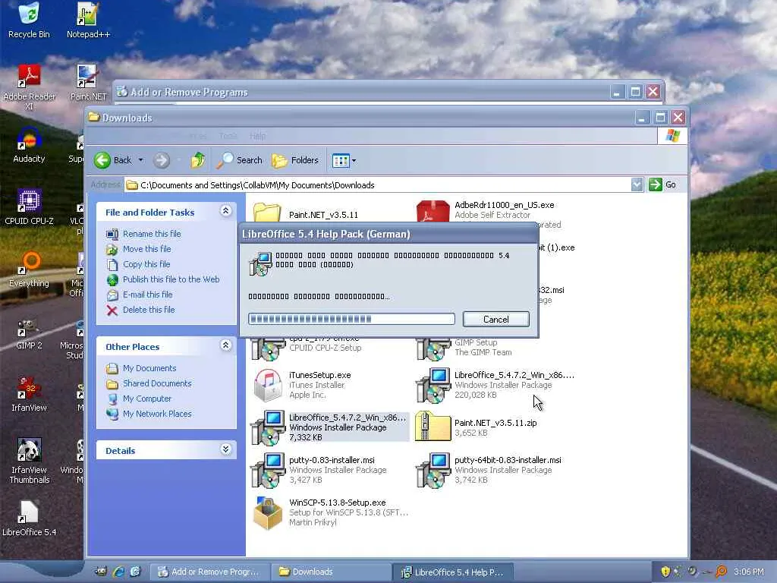
Task: Go to My Network Places
Action: (157, 414)
